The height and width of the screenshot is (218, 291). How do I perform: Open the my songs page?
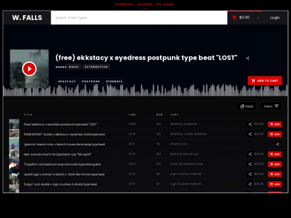(x=164, y=4)
